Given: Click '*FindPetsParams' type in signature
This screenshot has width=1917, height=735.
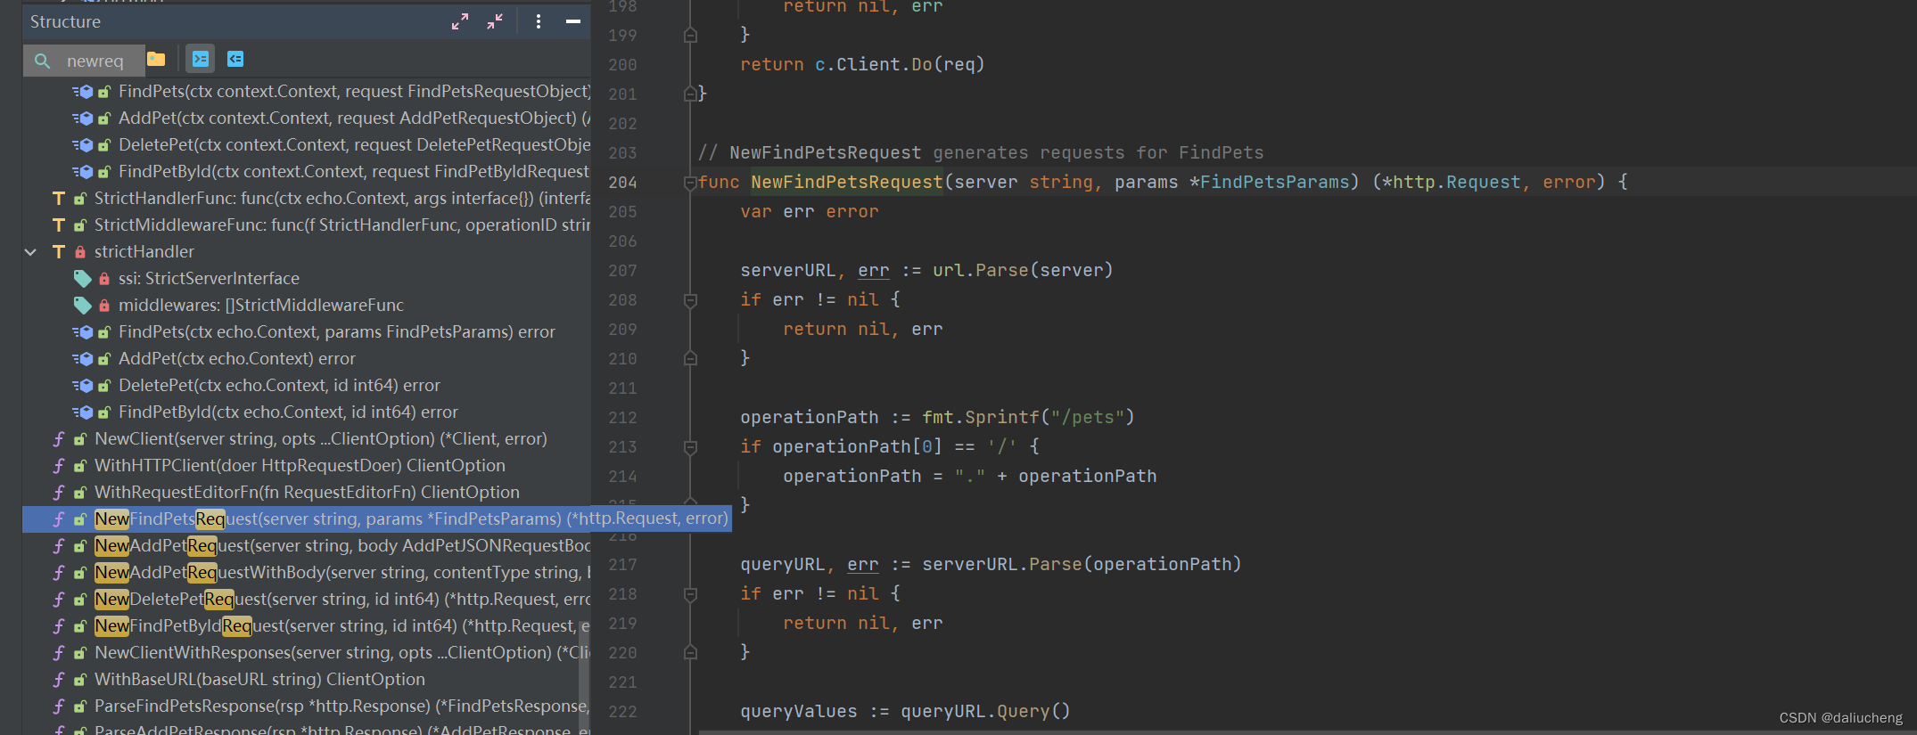Looking at the screenshot, I should [1270, 183].
